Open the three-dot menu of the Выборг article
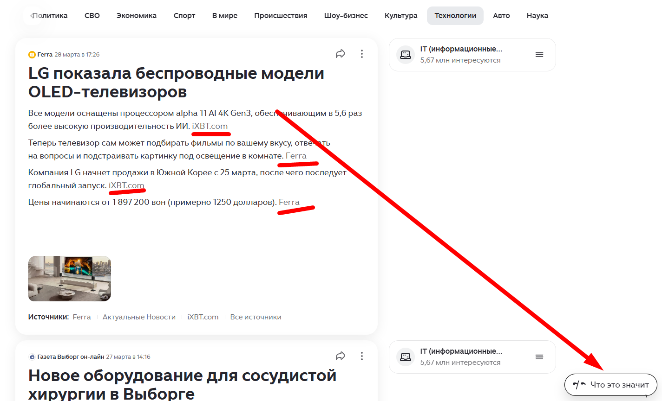 click(x=361, y=356)
